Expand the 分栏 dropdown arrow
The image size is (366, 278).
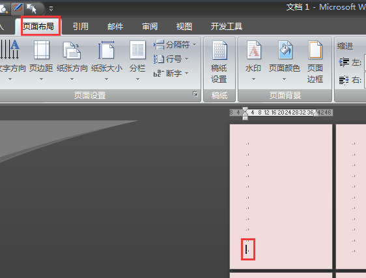click(137, 79)
